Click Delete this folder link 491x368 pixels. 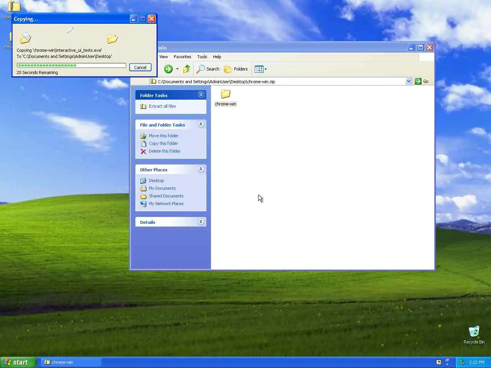165,151
